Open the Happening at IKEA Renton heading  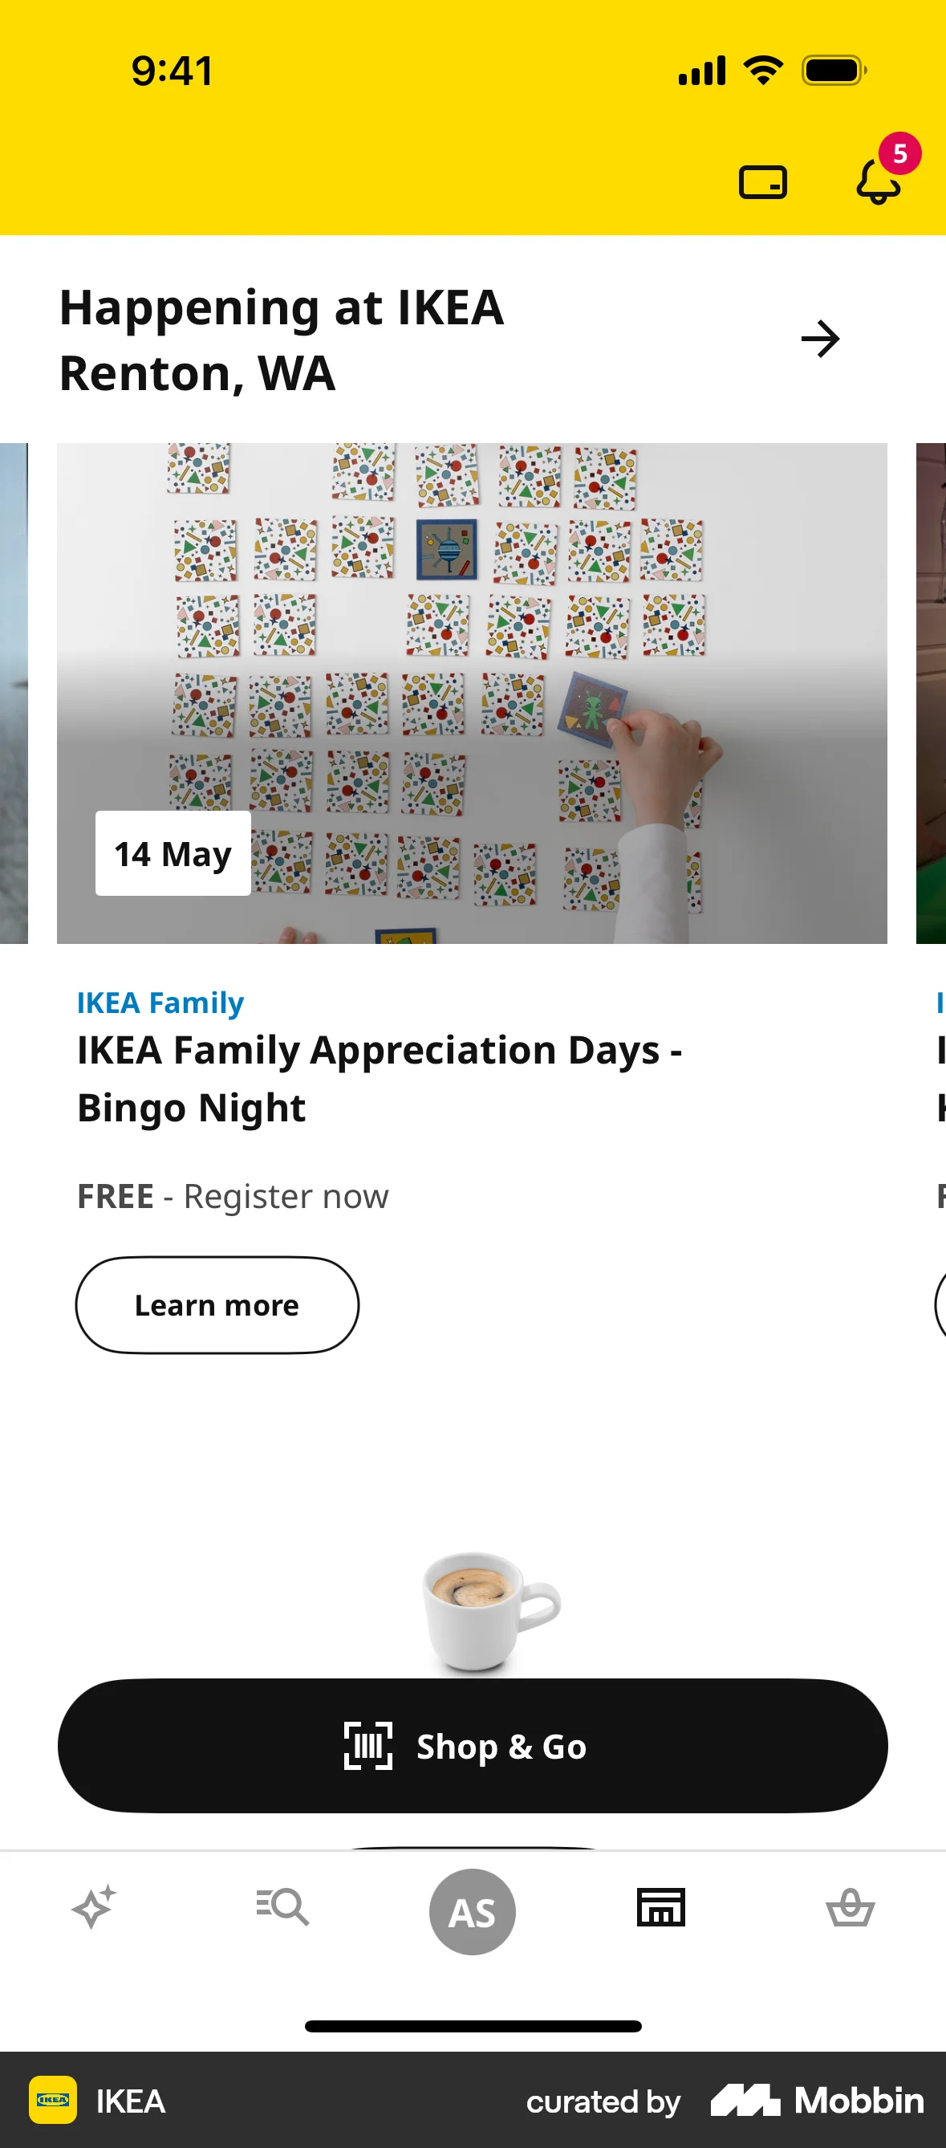coord(280,339)
